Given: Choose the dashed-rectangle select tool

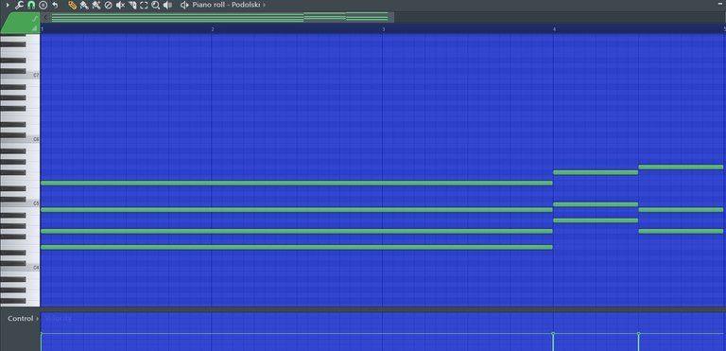Looking at the screenshot, I should tap(144, 5).
